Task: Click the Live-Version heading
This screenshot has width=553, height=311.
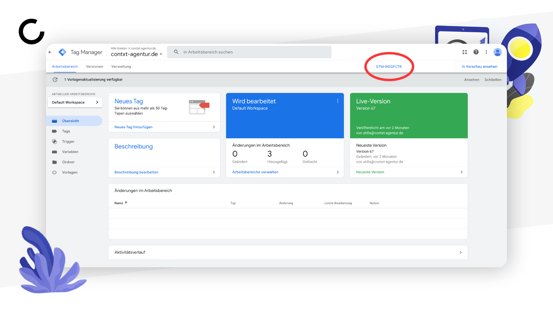Action: pyautogui.click(x=373, y=101)
